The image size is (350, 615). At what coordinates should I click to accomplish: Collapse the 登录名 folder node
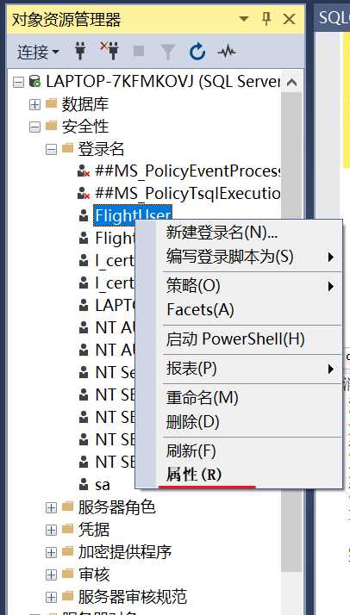pyautogui.click(x=51, y=149)
